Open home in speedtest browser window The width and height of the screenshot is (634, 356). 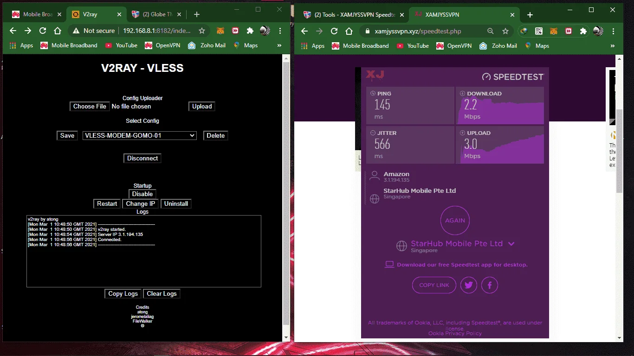pyautogui.click(x=349, y=31)
